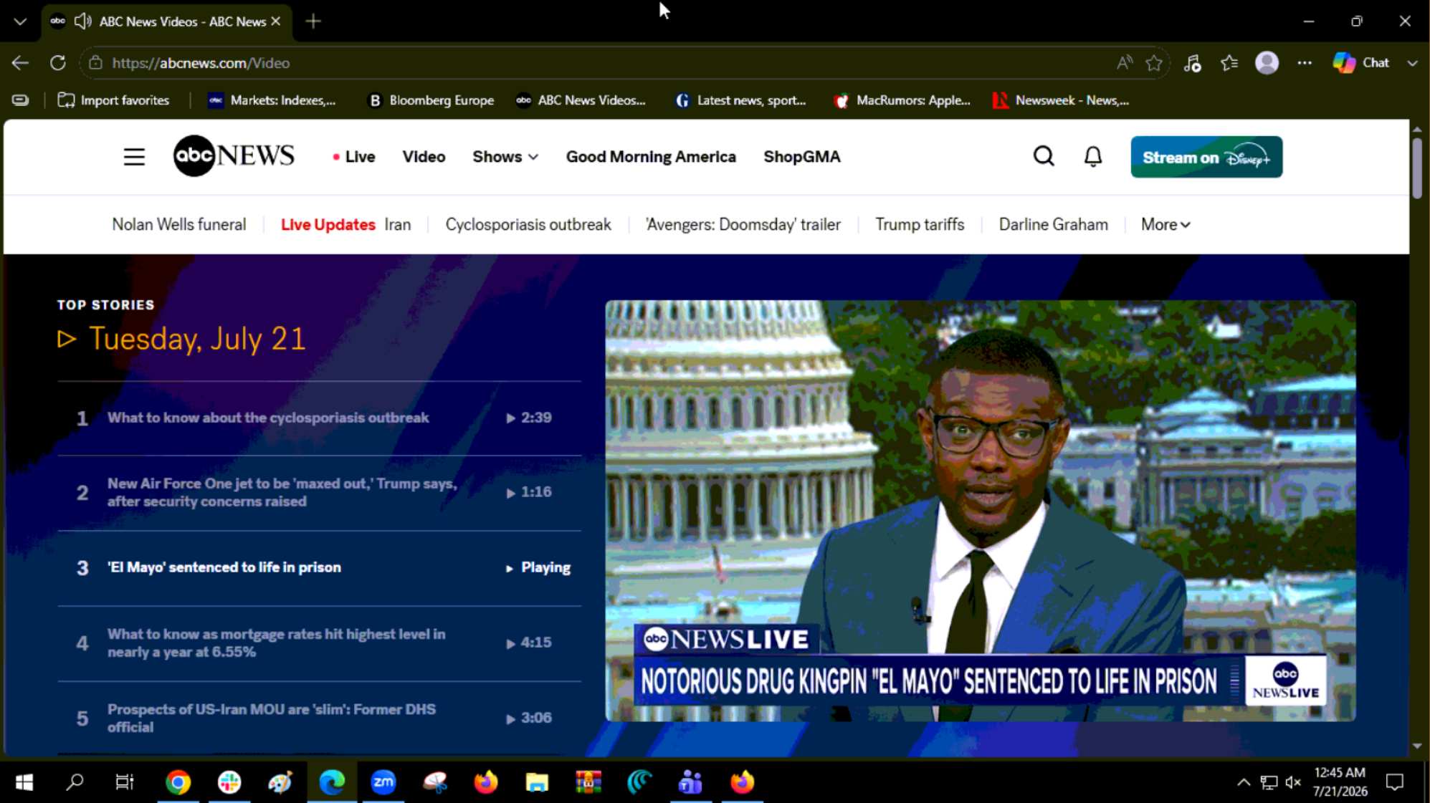Viewport: 1430px width, 803px height.
Task: Open the notifications bell
Action: pyautogui.click(x=1092, y=156)
